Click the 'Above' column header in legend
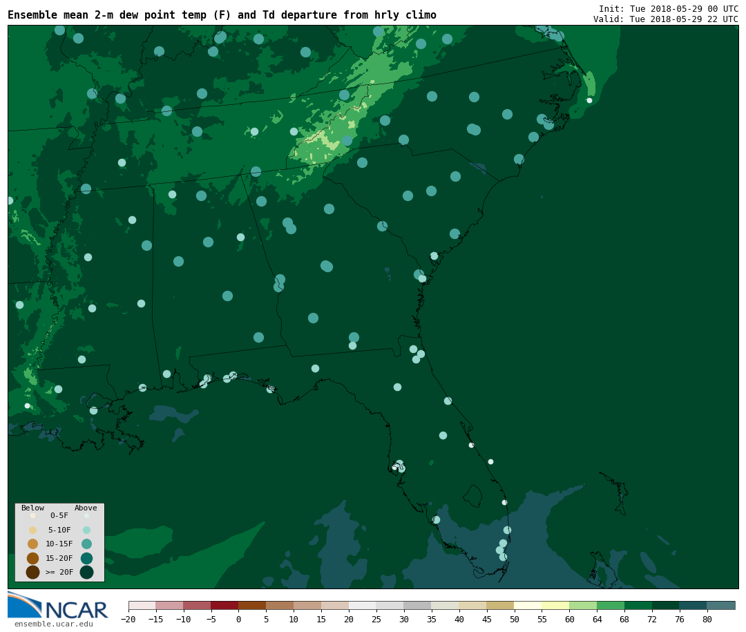The width and height of the screenshot is (746, 632). tap(86, 508)
